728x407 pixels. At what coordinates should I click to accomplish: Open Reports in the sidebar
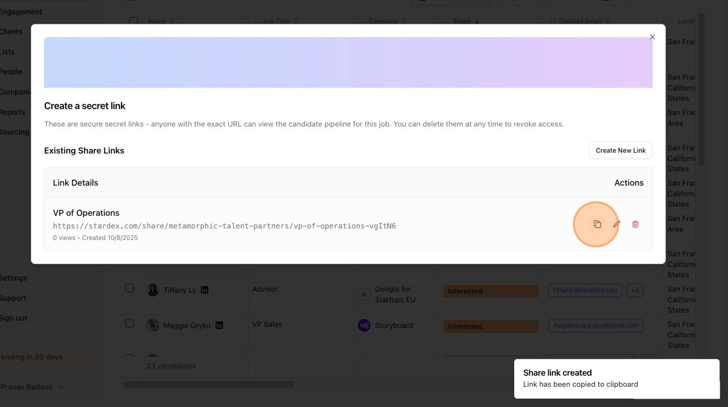(x=13, y=112)
